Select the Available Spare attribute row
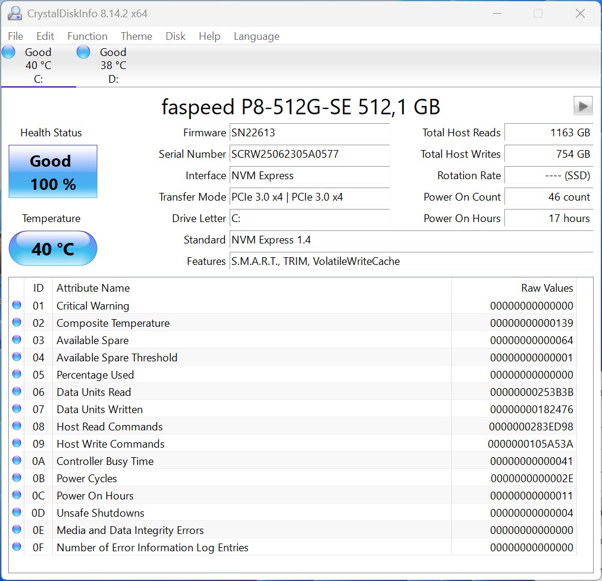The image size is (602, 581). (238, 340)
